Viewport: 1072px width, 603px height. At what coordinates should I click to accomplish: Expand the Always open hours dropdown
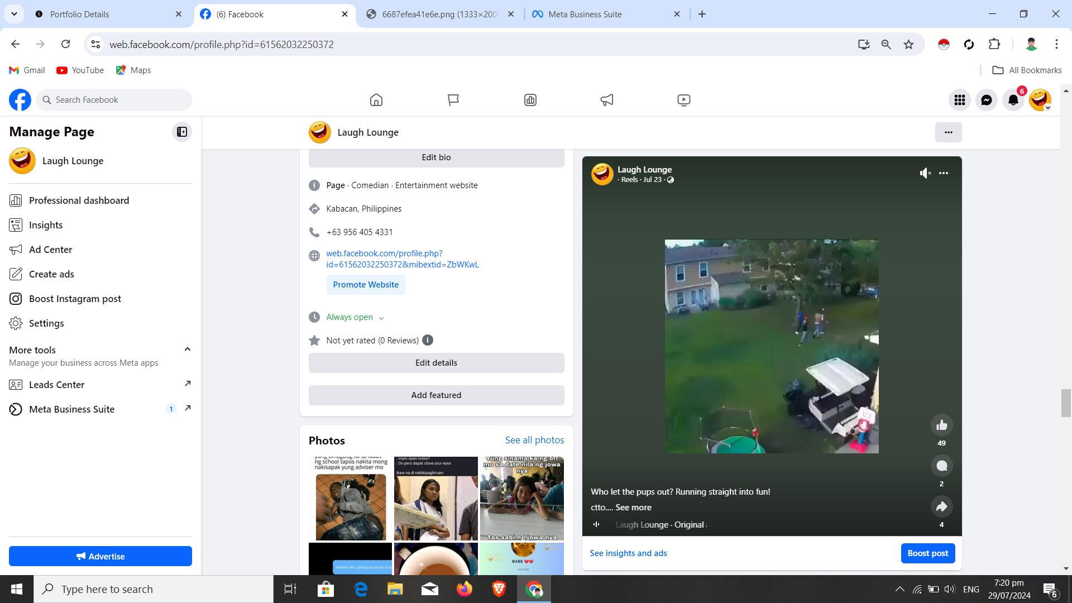(381, 318)
